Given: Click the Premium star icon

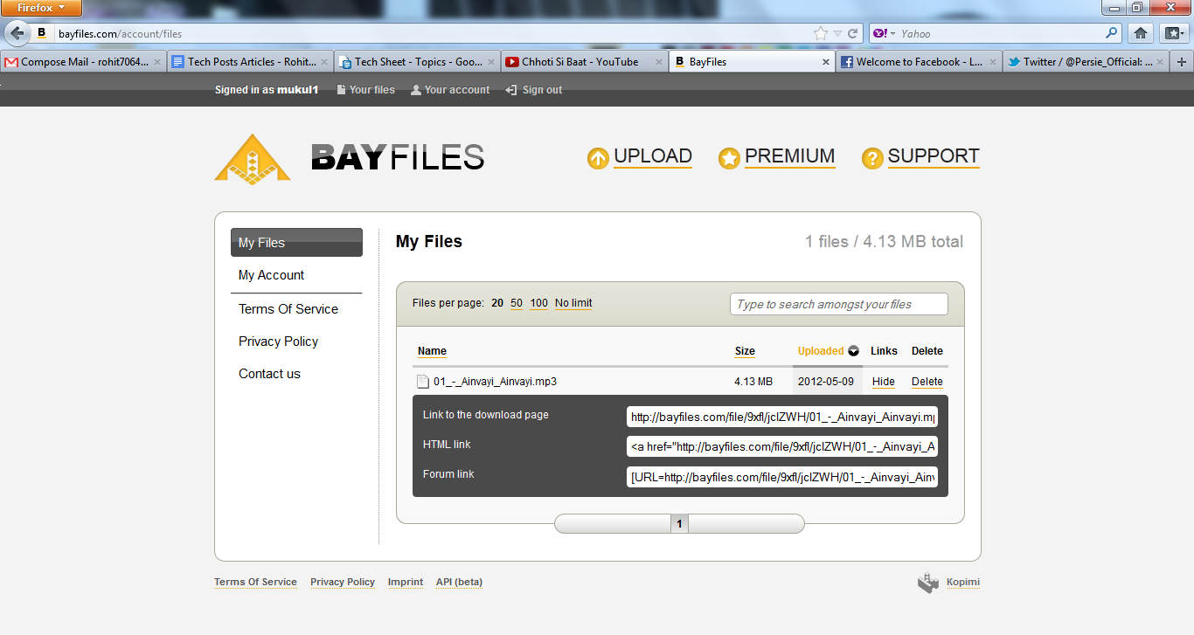Looking at the screenshot, I should click(x=729, y=158).
